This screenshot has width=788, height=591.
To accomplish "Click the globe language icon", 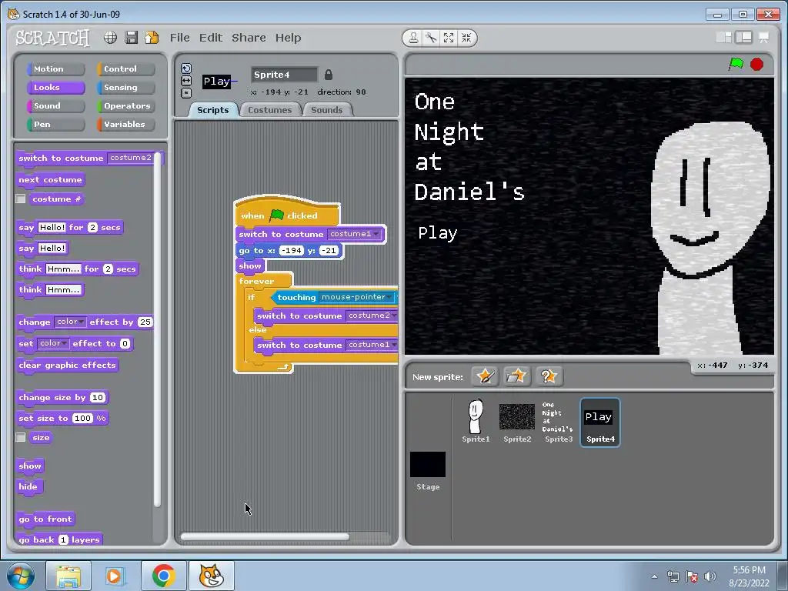I will point(111,38).
